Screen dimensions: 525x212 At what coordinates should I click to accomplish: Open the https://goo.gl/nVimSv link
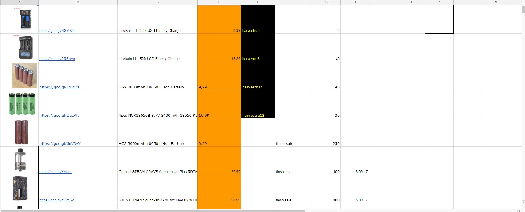coord(56,200)
